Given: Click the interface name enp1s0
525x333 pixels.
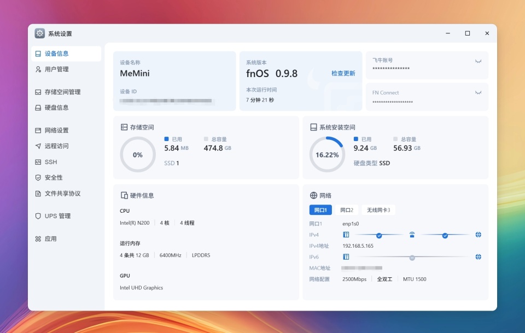Looking at the screenshot, I should pos(350,224).
